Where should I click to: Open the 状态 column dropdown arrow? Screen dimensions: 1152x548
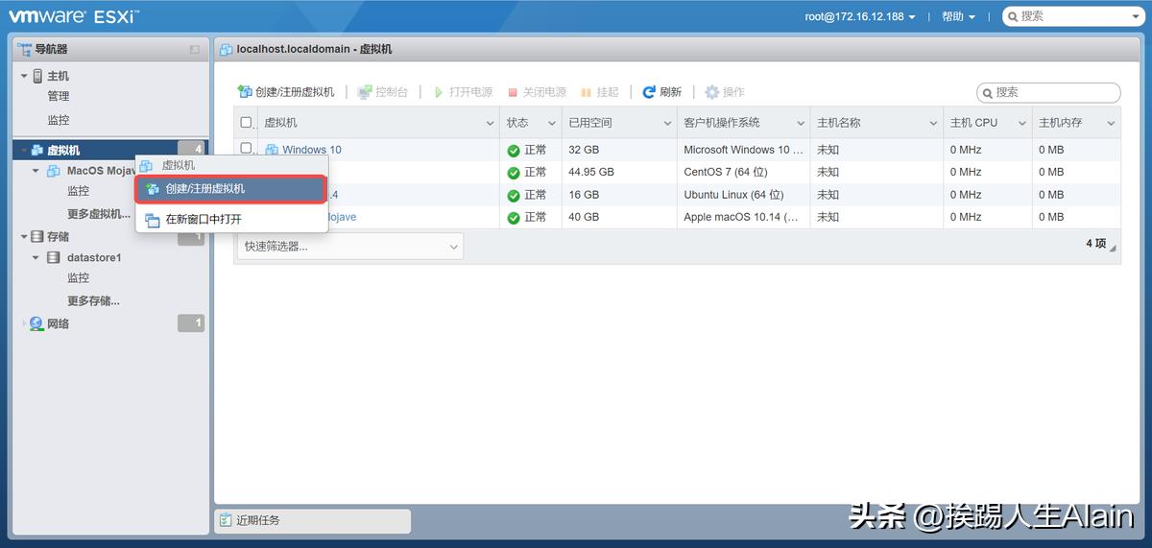click(x=552, y=124)
